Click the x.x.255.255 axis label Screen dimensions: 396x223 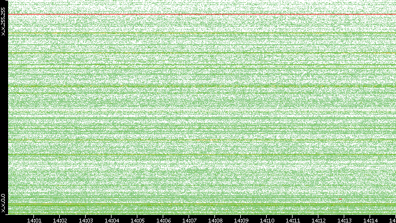click(x=3, y=21)
